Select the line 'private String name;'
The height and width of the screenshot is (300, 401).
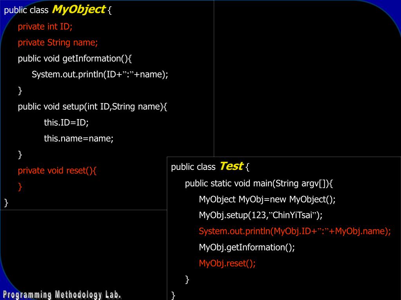58,43
